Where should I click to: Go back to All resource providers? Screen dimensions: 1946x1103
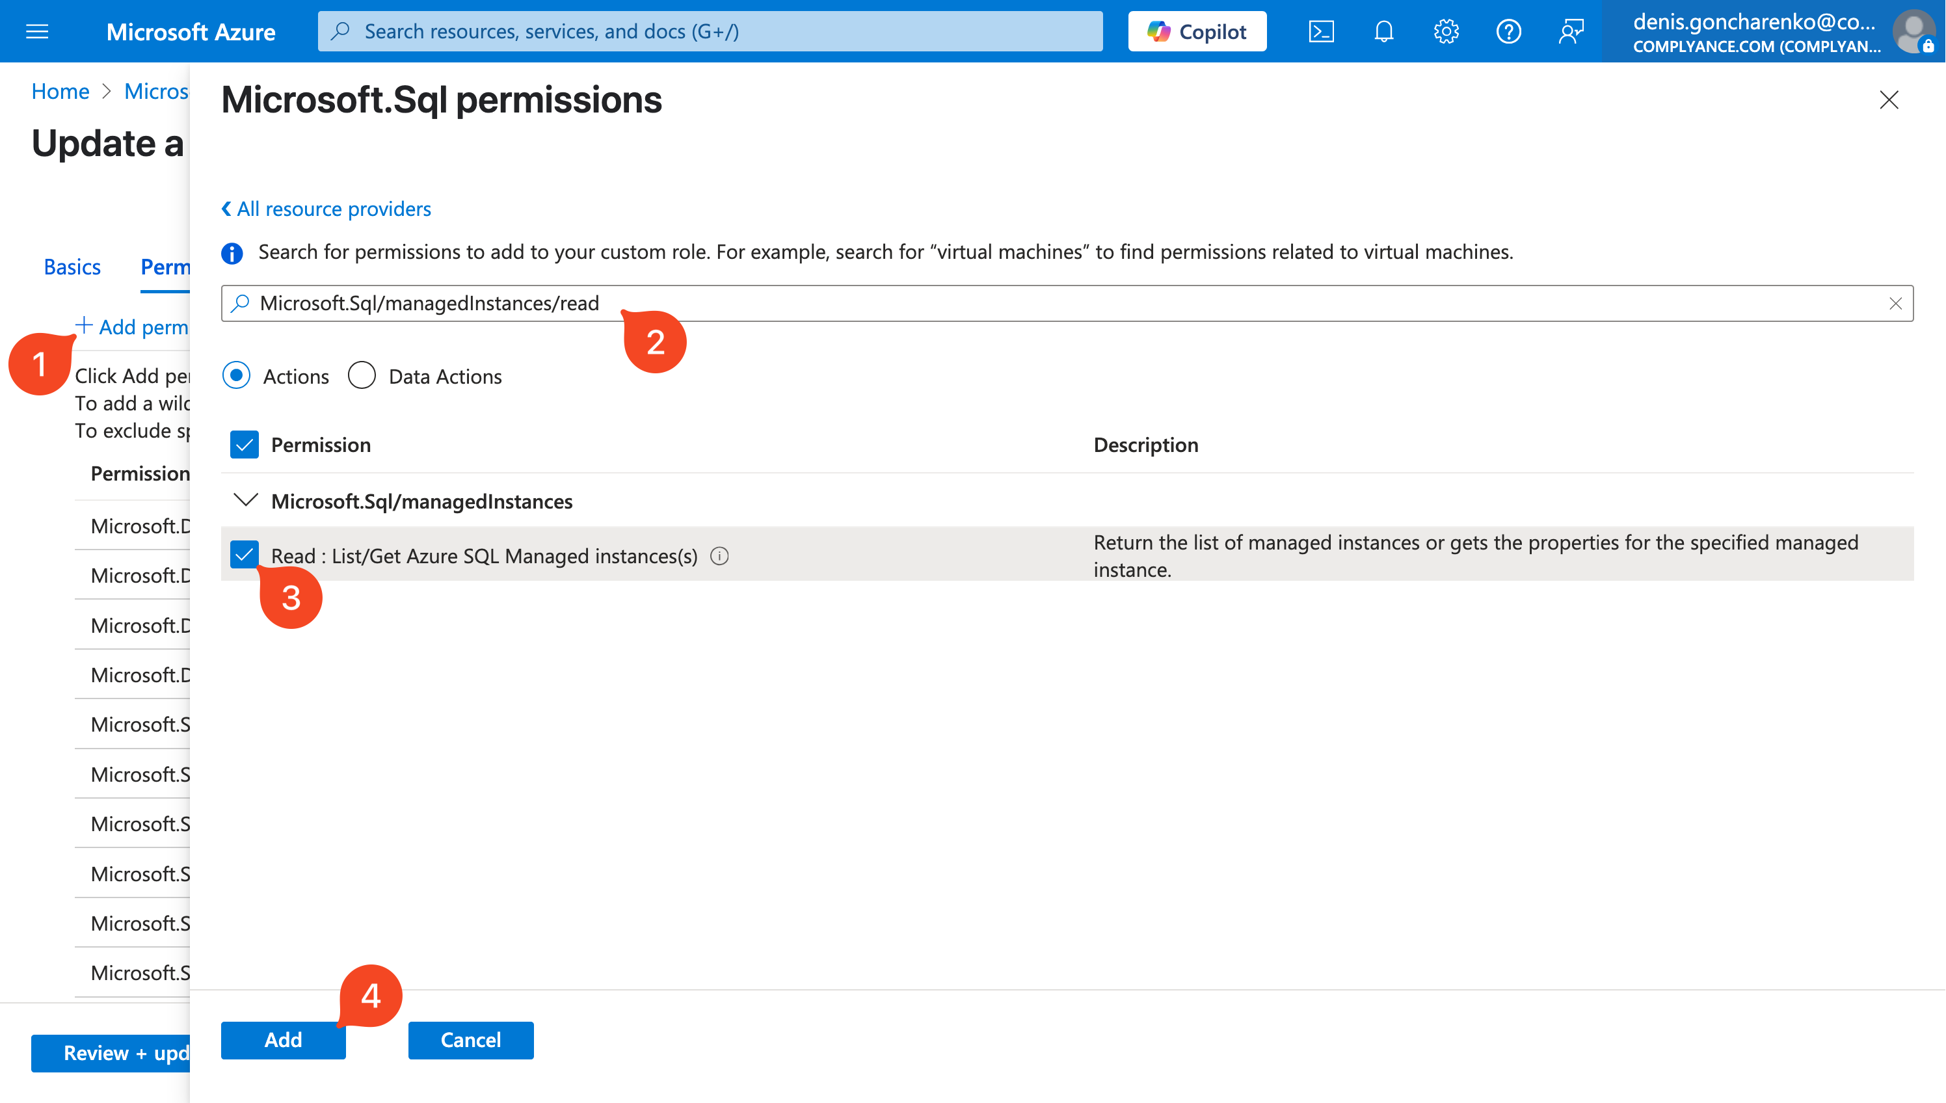[x=326, y=208]
